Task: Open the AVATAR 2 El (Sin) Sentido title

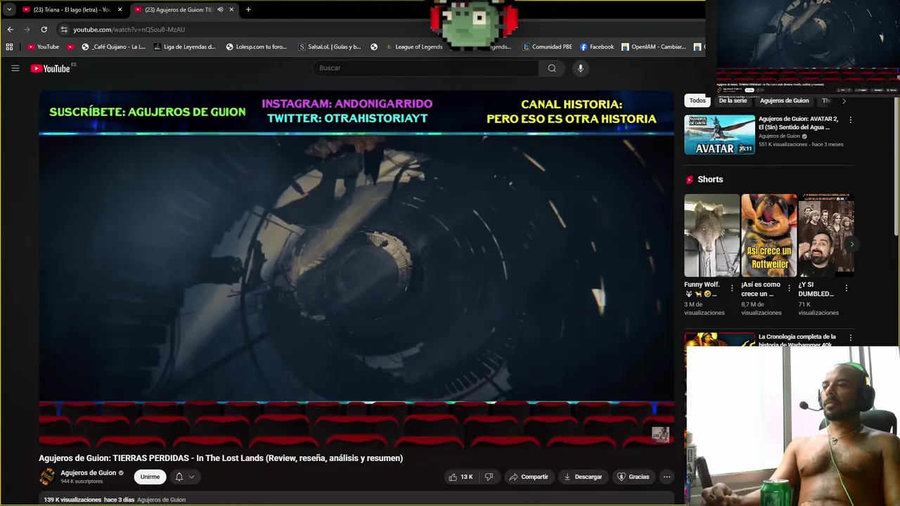Action: 798,123
